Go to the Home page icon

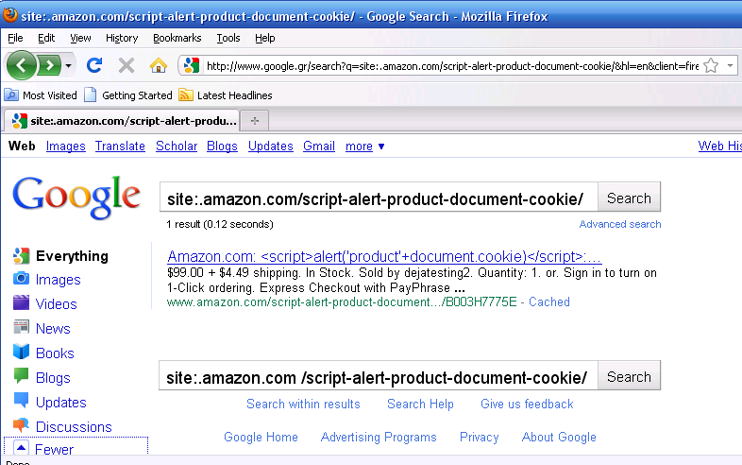click(x=159, y=65)
